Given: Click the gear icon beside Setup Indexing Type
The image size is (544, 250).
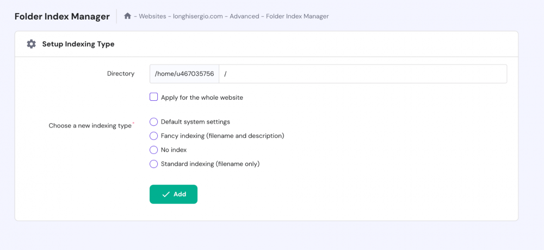Looking at the screenshot, I should point(32,44).
